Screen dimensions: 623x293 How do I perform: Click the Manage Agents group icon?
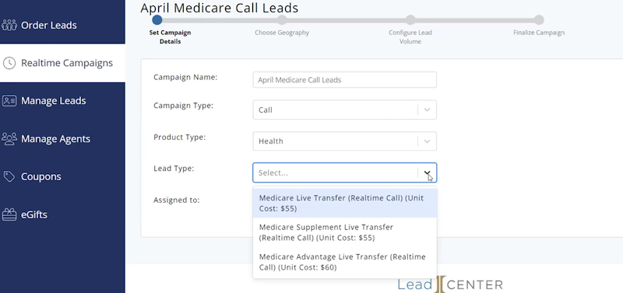point(9,138)
